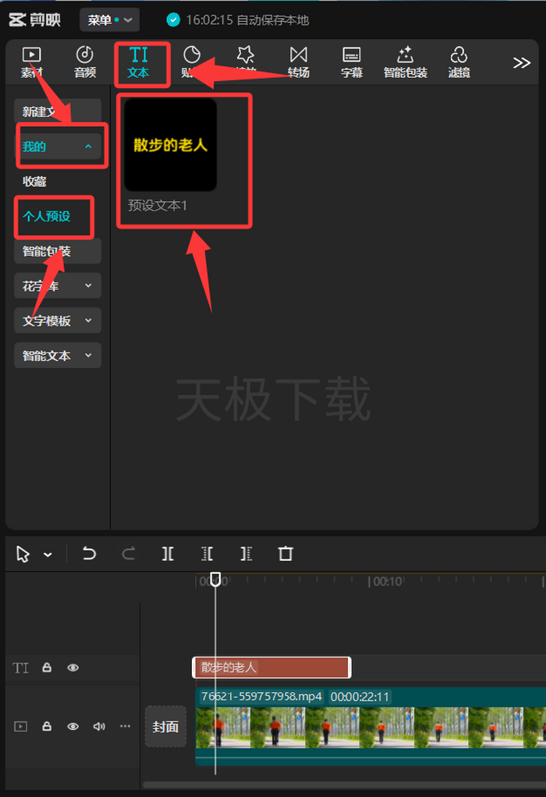
Task: Click the 00:10 ruler mark
Action: pos(388,582)
